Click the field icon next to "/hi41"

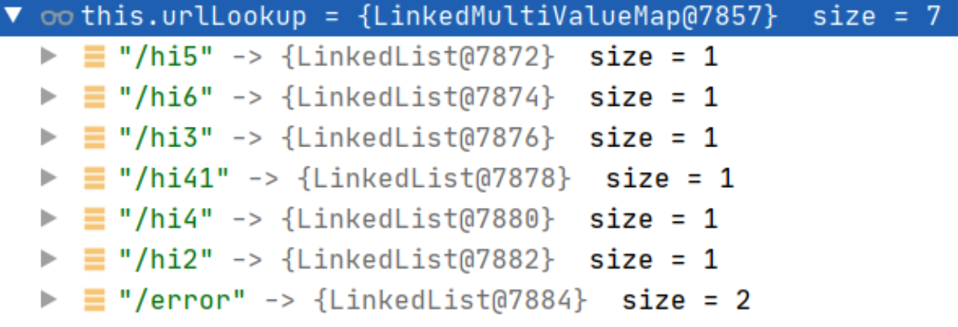pos(94,178)
